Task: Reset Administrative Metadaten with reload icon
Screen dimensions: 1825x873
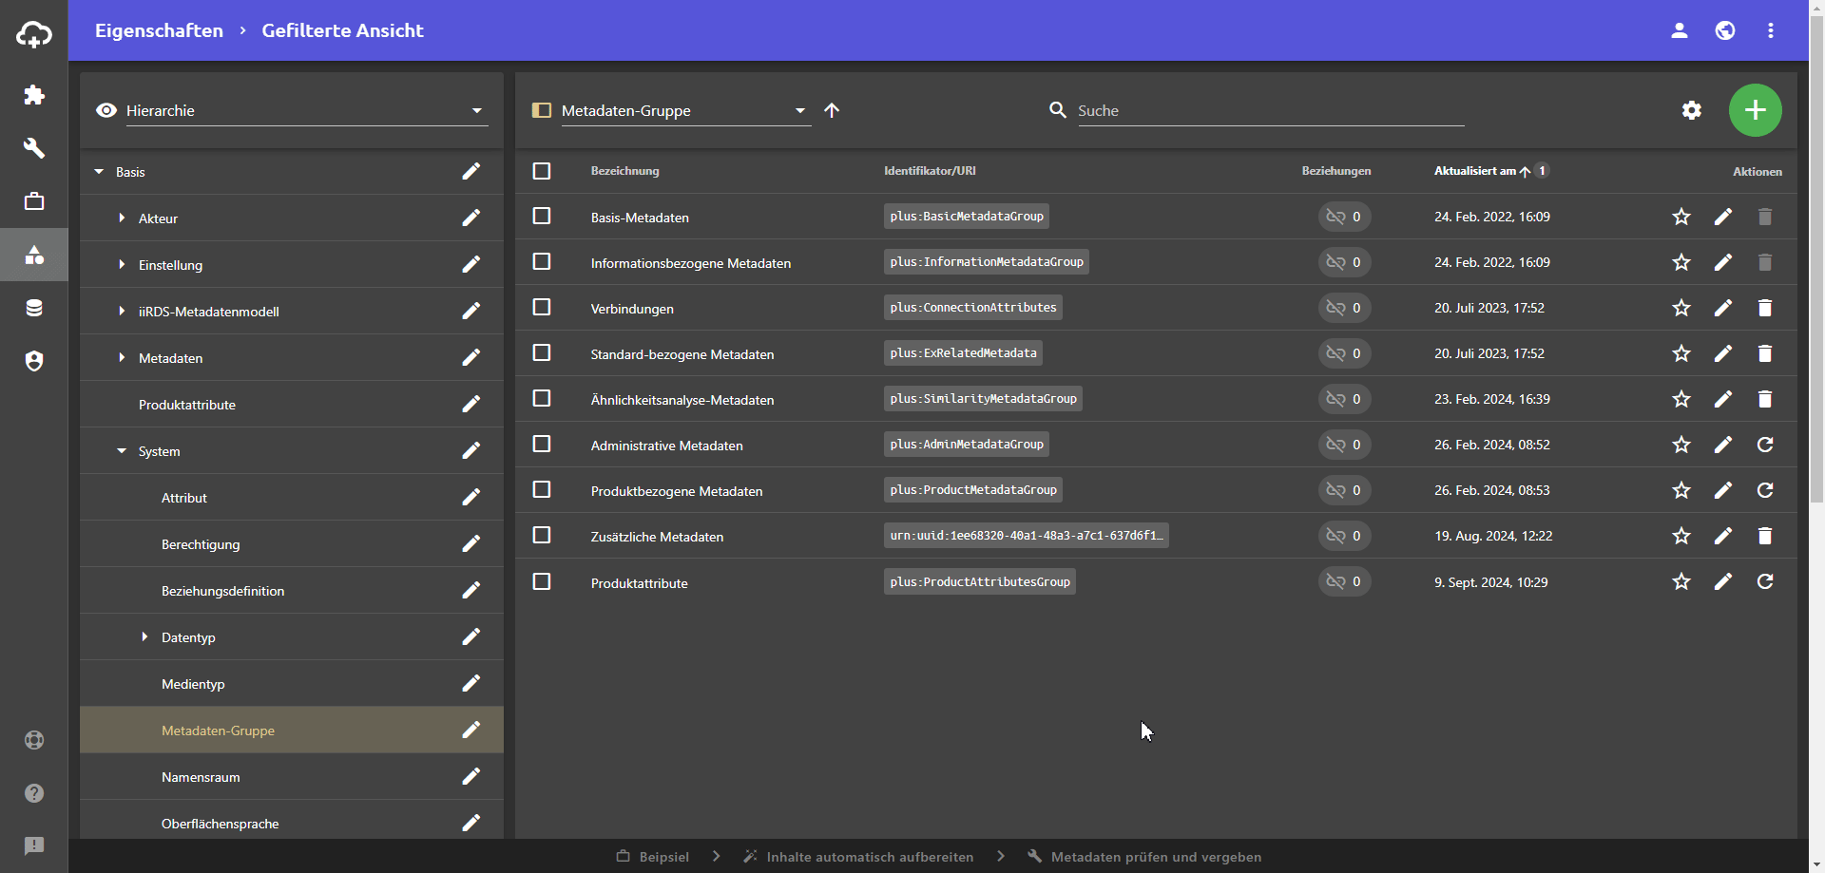Action: pyautogui.click(x=1765, y=445)
